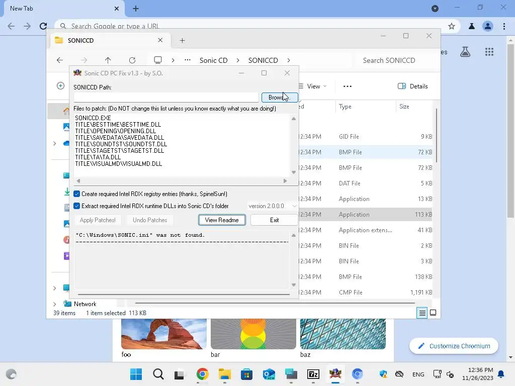515x386 pixels.
Task: Uncheck Extract required Intel RDX runtime DLLs
Action: [x=76, y=206]
